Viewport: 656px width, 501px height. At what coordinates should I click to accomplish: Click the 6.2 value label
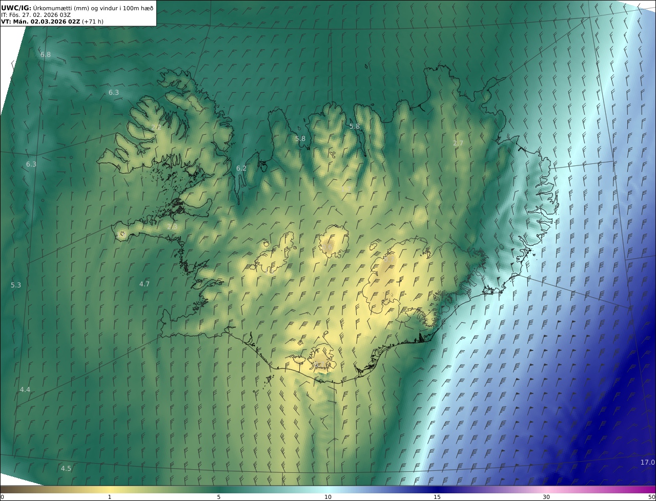(x=241, y=168)
